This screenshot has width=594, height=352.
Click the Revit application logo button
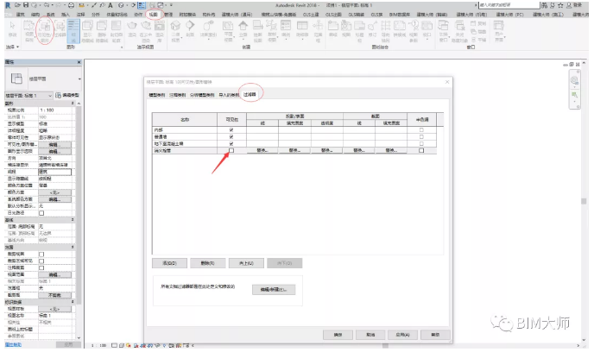pos(8,5)
